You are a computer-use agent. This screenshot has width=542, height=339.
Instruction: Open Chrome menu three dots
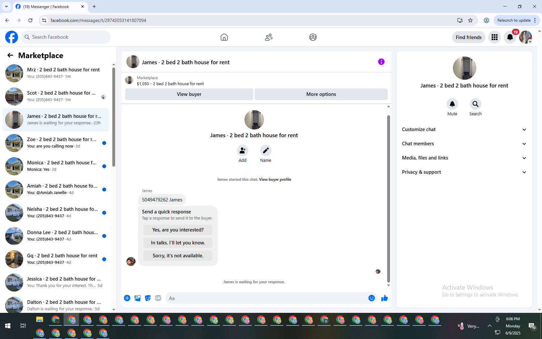(x=535, y=20)
